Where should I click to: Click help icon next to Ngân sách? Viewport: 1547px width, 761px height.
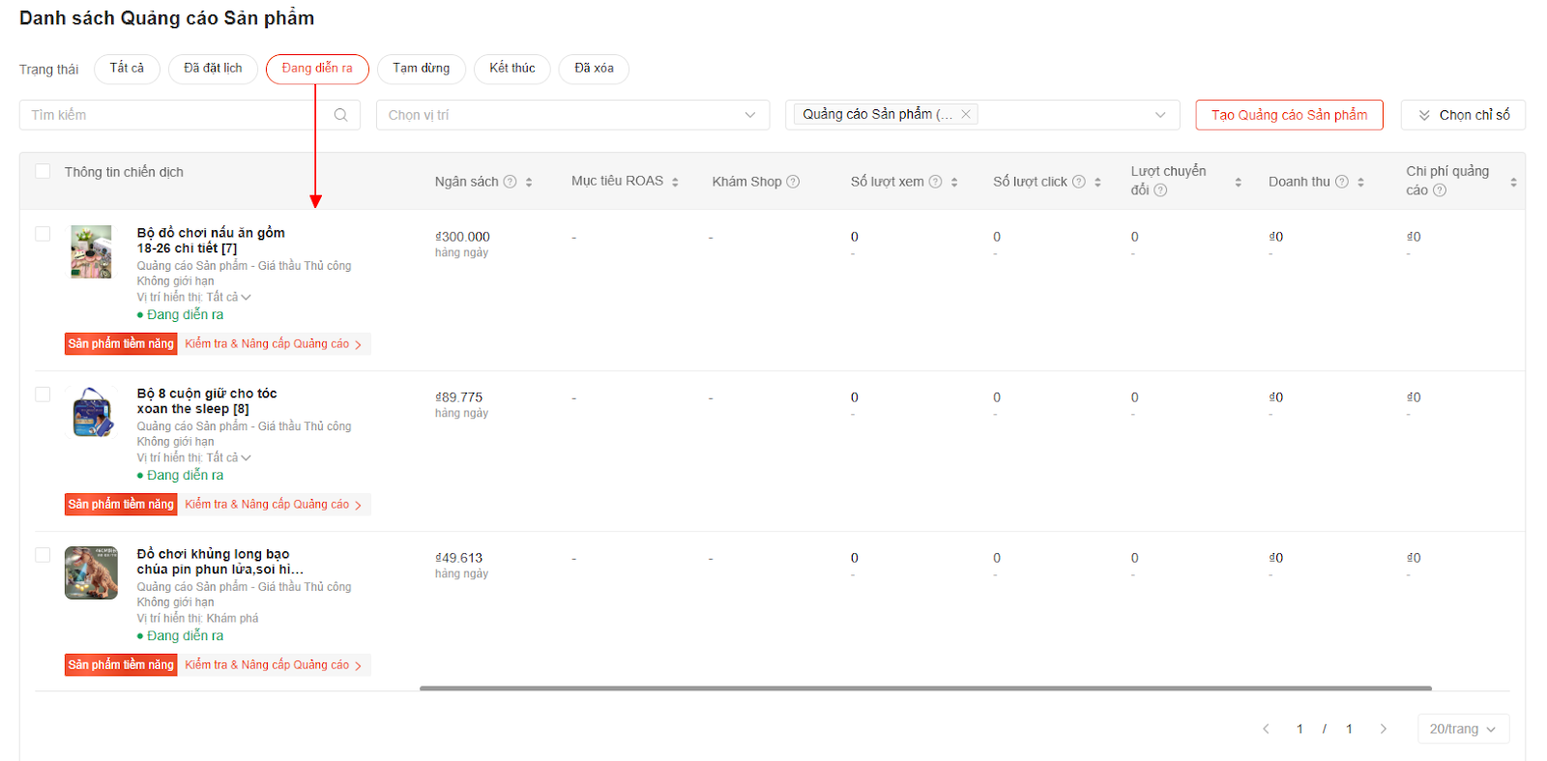[510, 182]
